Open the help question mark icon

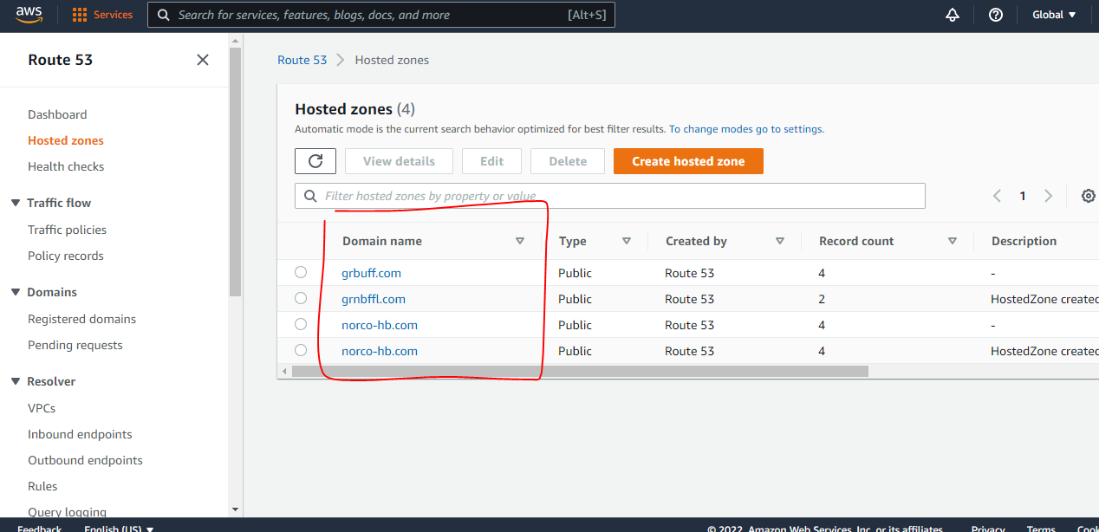tap(996, 15)
